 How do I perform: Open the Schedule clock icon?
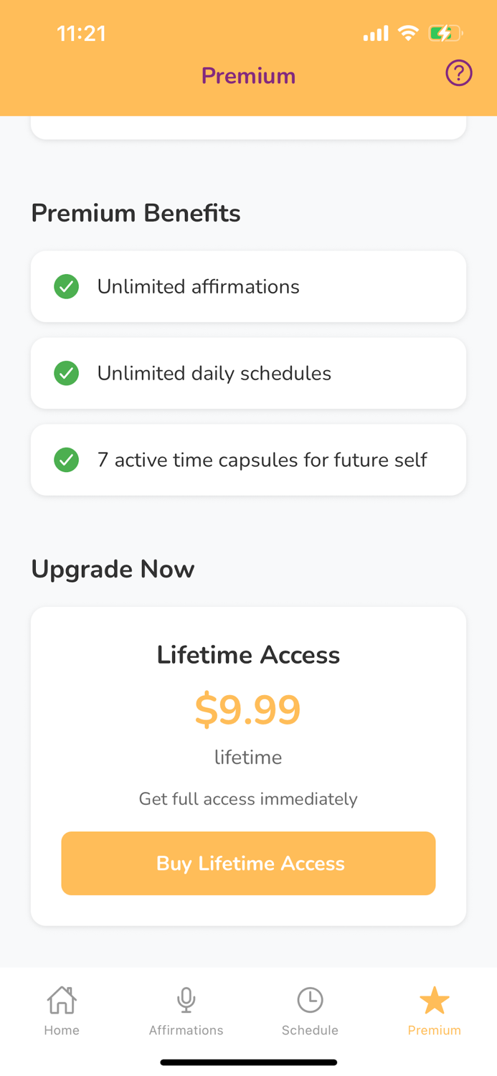click(x=310, y=999)
